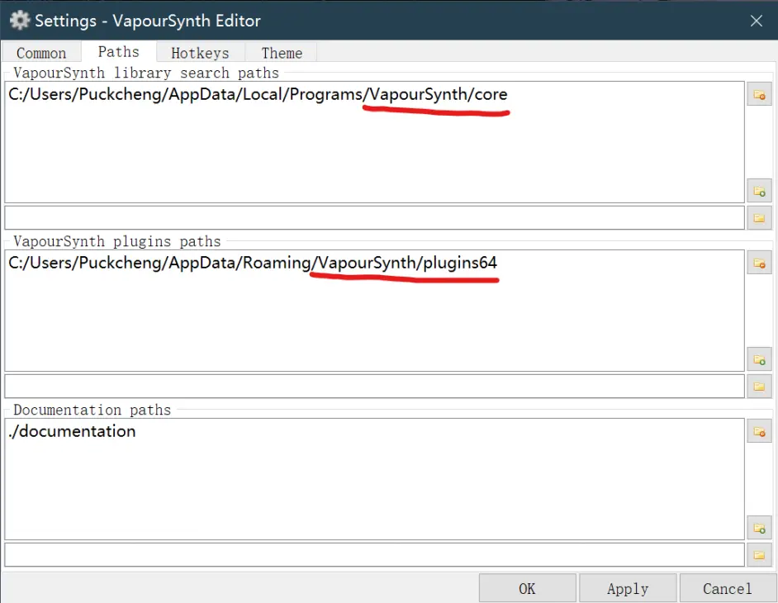Remove selected library search path folder icon
778x603 pixels.
(759, 94)
